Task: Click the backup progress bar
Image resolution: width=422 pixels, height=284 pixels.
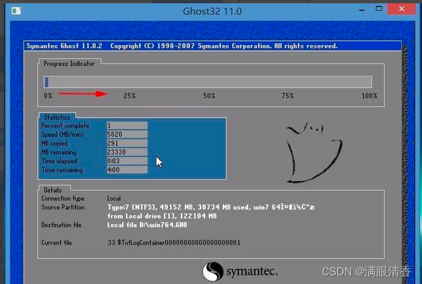Action: click(x=208, y=82)
